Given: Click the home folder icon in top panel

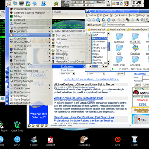Looking at the screenshot, I should [28, 3].
